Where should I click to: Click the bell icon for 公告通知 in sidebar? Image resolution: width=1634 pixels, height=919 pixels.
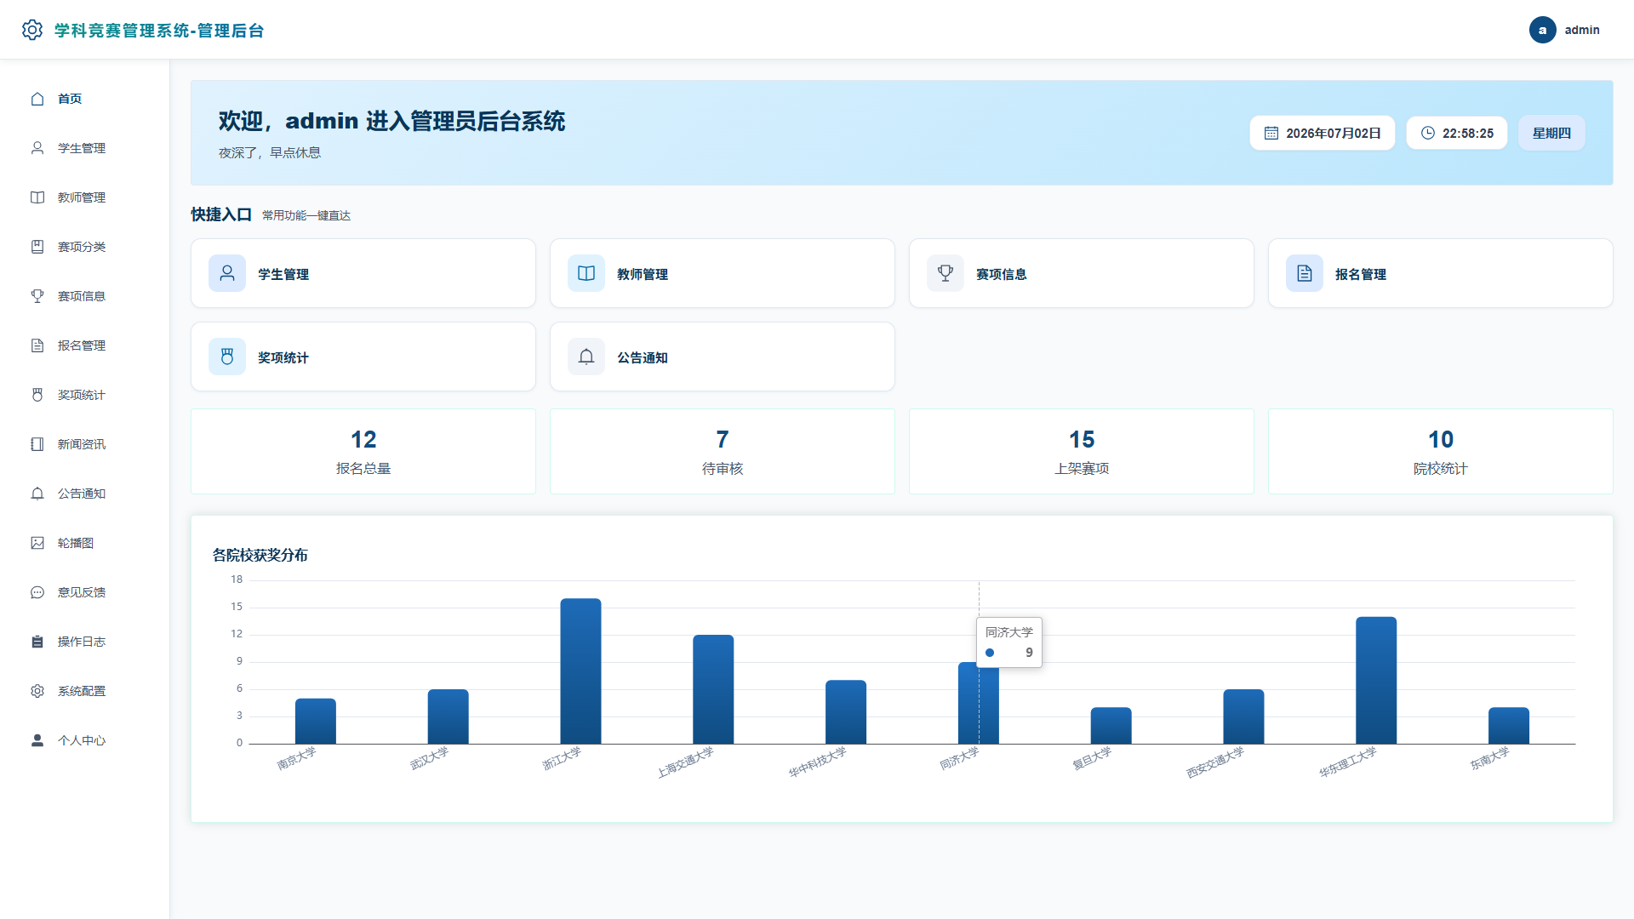point(37,494)
